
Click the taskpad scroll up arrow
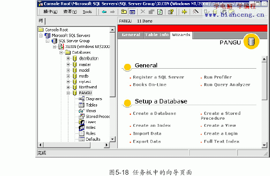pos(264,59)
